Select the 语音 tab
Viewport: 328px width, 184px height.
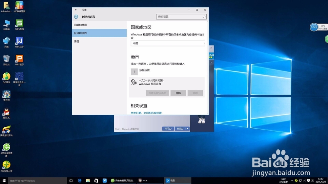pyautogui.click(x=99, y=41)
